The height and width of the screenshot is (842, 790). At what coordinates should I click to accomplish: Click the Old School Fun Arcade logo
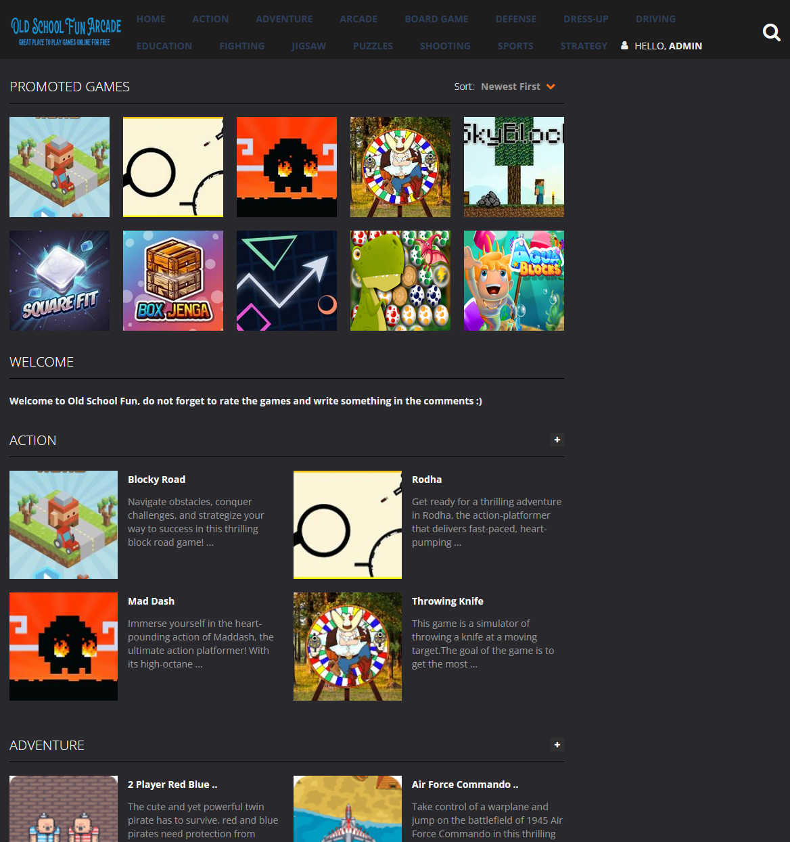coord(66,31)
